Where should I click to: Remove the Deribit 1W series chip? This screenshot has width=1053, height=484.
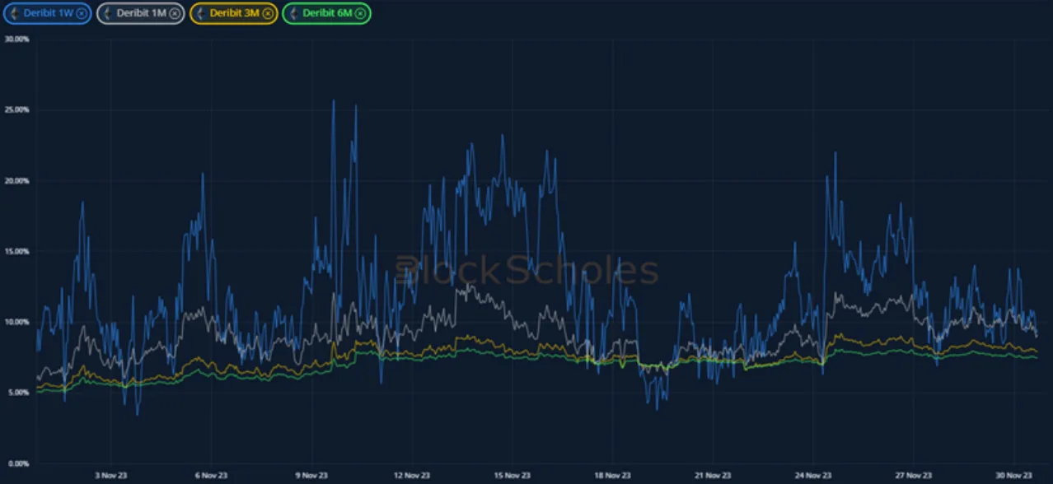(x=82, y=13)
